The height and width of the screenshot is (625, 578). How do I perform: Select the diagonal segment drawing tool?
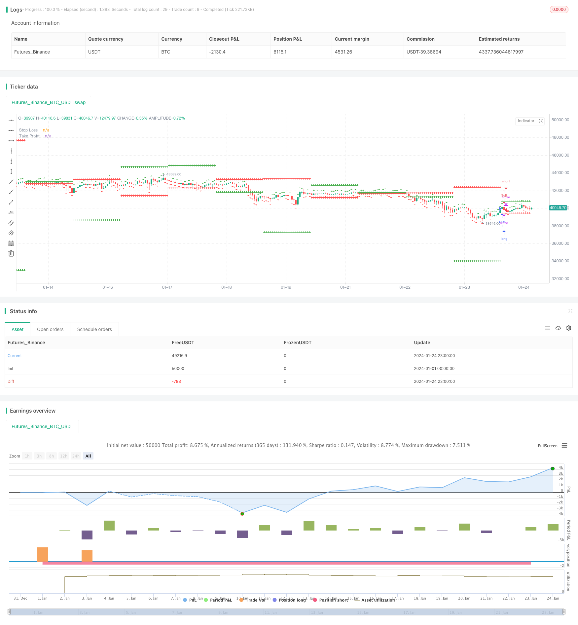click(11, 202)
